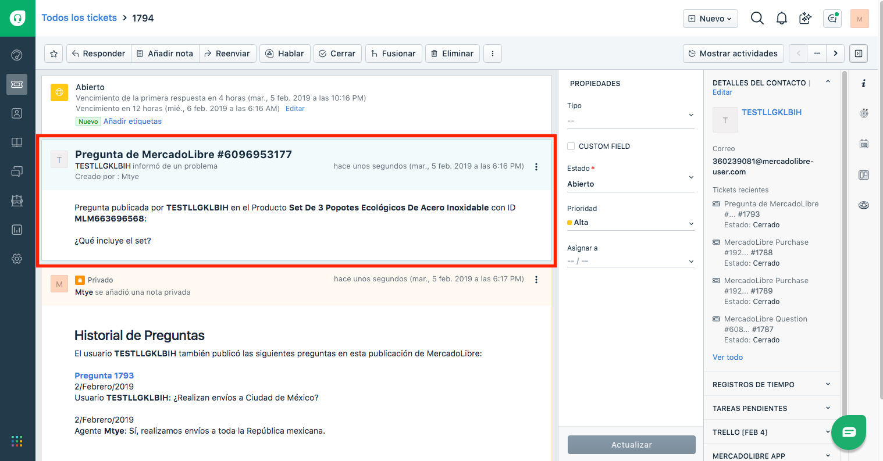Click Editar next to due date

click(295, 109)
